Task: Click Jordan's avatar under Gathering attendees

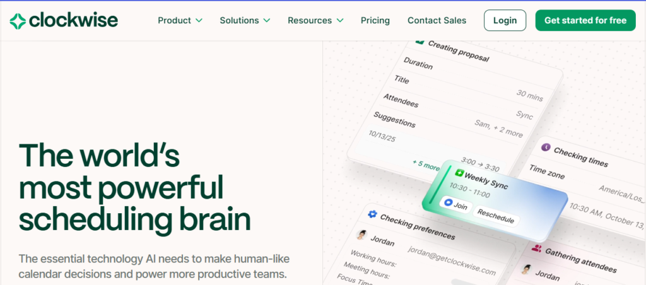Action: point(526,269)
